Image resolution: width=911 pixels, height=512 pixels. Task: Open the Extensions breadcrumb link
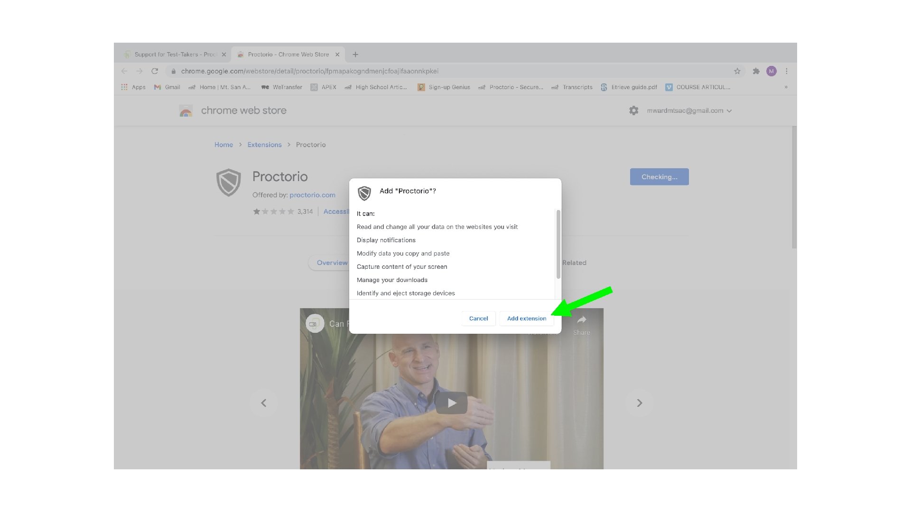coord(264,145)
